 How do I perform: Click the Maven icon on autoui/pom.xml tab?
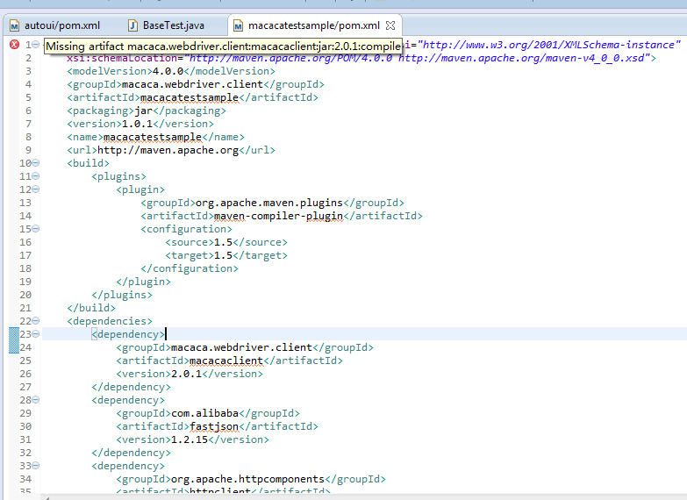pyautogui.click(x=14, y=25)
